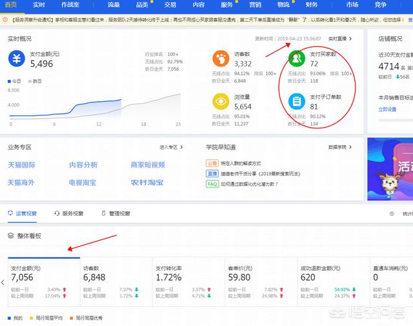This screenshot has height=326, width=413.
Task: Expand 实时直播 with the arrow
Action: [341, 39]
